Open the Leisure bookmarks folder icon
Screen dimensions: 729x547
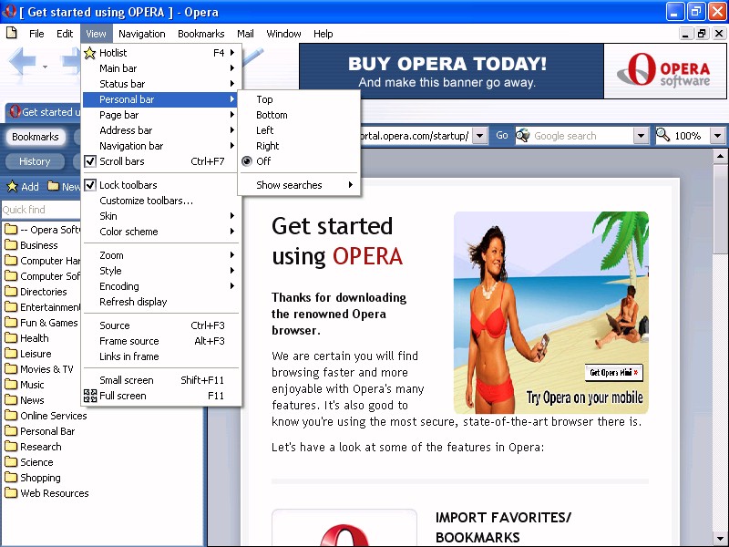[x=11, y=354]
